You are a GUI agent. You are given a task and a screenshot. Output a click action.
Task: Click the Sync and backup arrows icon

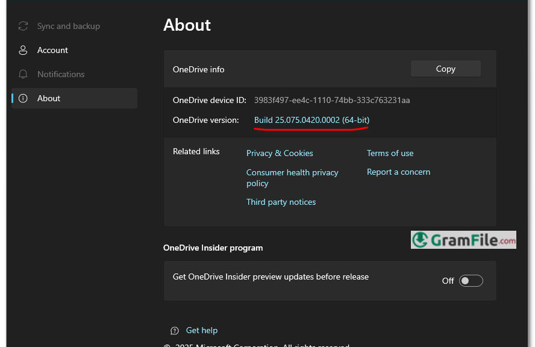click(23, 26)
